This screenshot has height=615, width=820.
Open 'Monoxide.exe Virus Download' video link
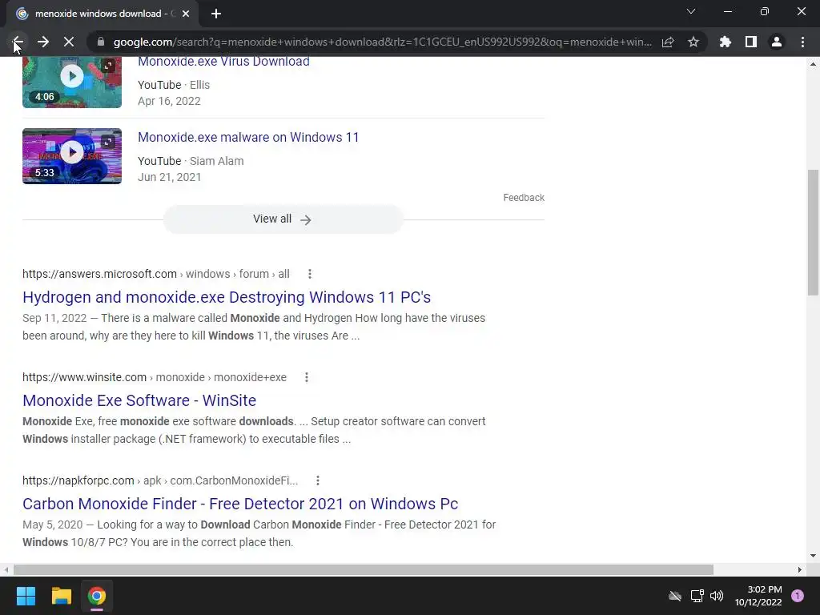click(x=223, y=61)
